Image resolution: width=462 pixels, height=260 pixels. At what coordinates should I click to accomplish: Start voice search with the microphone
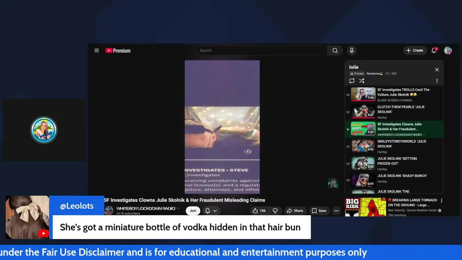(352, 51)
